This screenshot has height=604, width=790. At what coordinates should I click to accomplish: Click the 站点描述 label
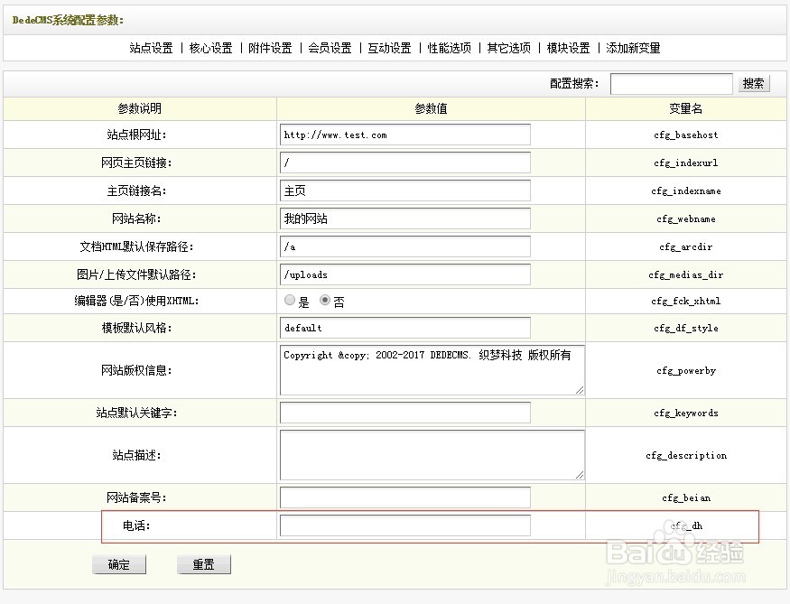point(136,455)
